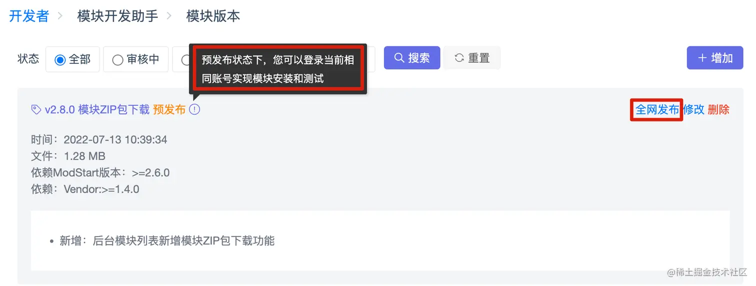Click the 模块版本 breadcrumb item
Viewport: 756px width, 286px height.
213,16
